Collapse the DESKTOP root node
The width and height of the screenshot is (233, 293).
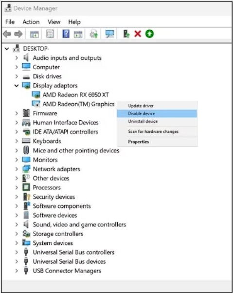pos(7,49)
